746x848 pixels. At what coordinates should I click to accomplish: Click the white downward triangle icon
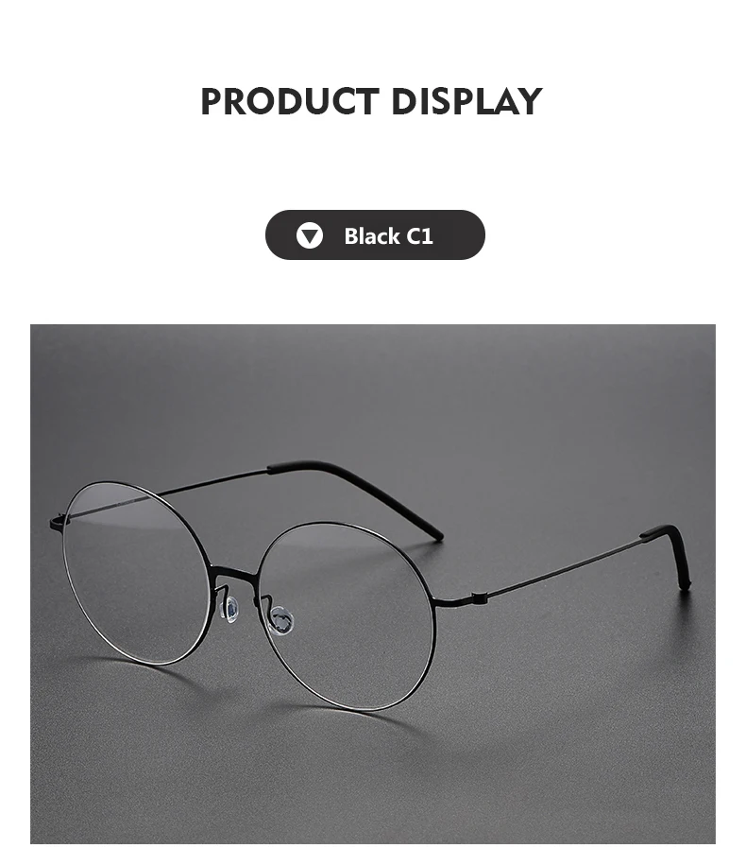click(x=310, y=235)
